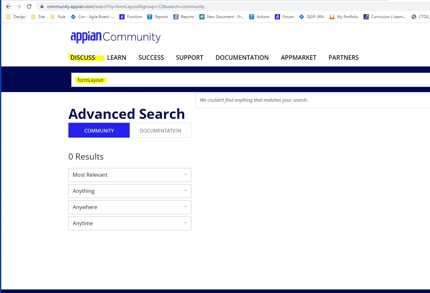Click the search box containing formLayout

(x=251, y=80)
